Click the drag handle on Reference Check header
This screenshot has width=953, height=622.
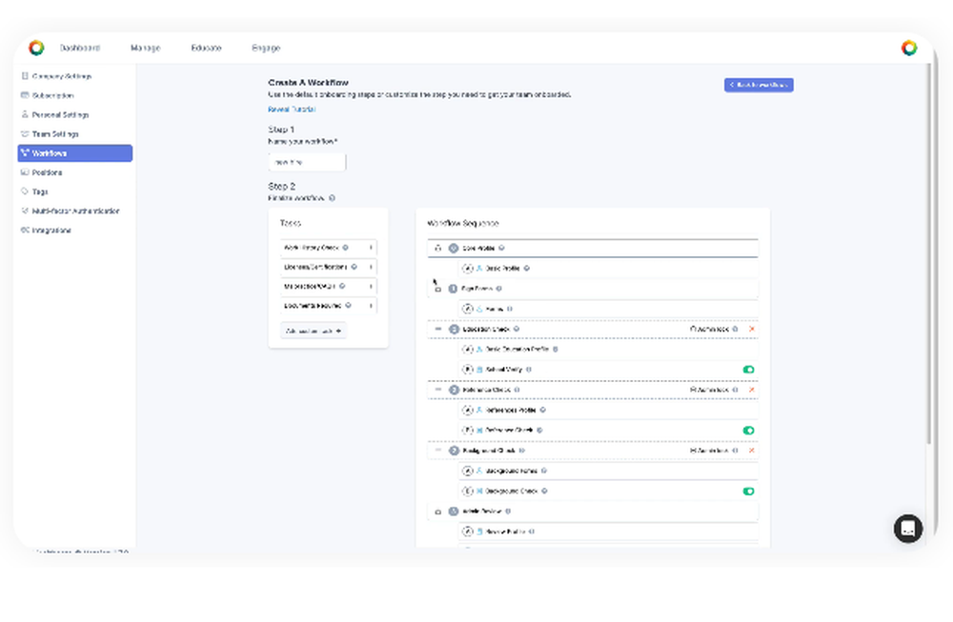[x=437, y=390]
